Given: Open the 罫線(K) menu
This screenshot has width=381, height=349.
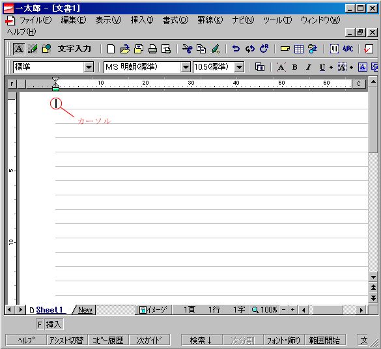Looking at the screenshot, I should tap(210, 20).
